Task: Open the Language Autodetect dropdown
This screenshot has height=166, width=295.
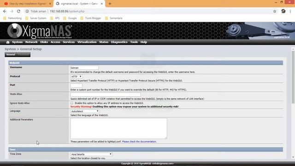Action: pos(85,111)
